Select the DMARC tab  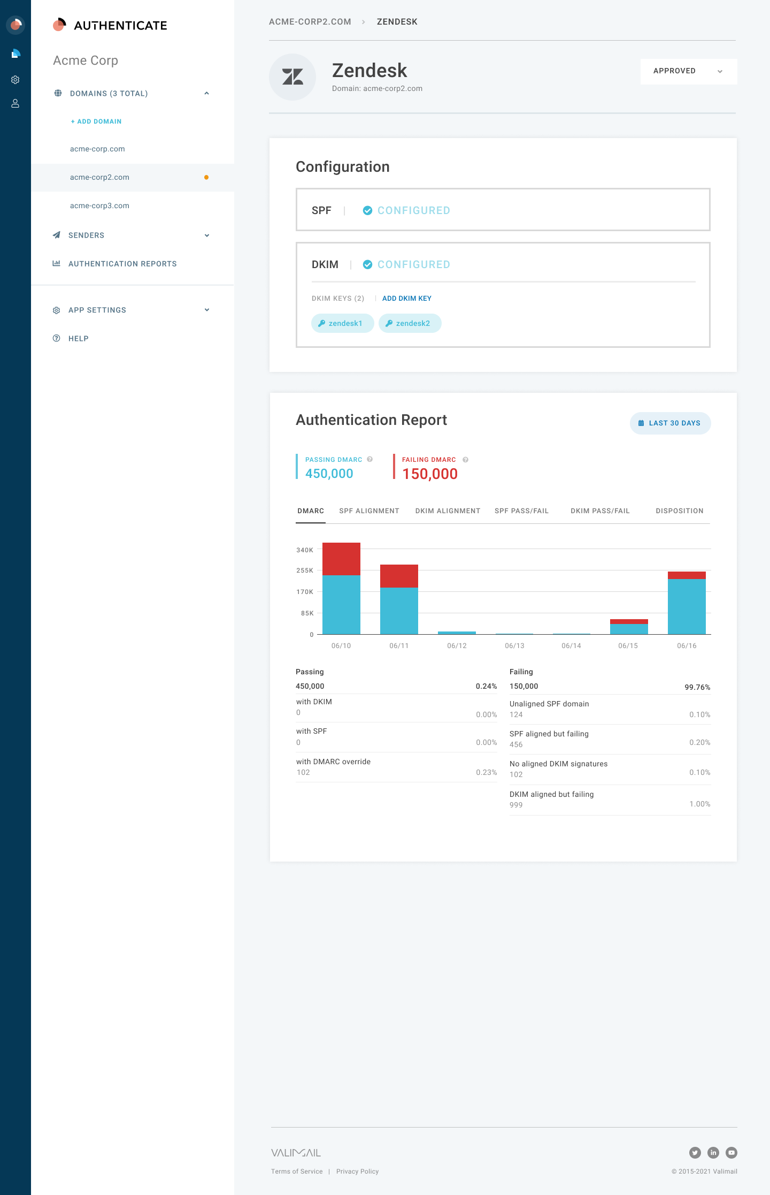311,511
